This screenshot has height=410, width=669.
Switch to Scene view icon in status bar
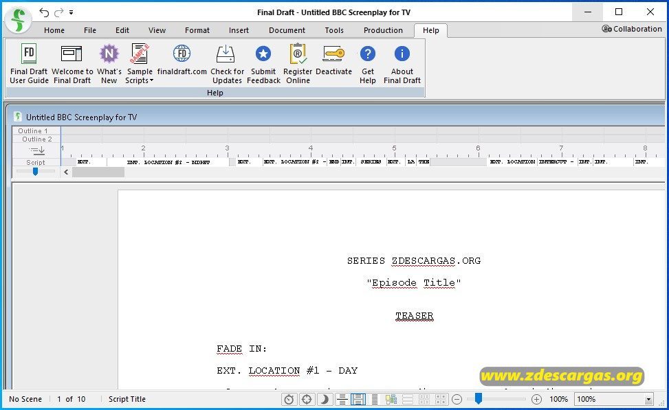pos(408,399)
